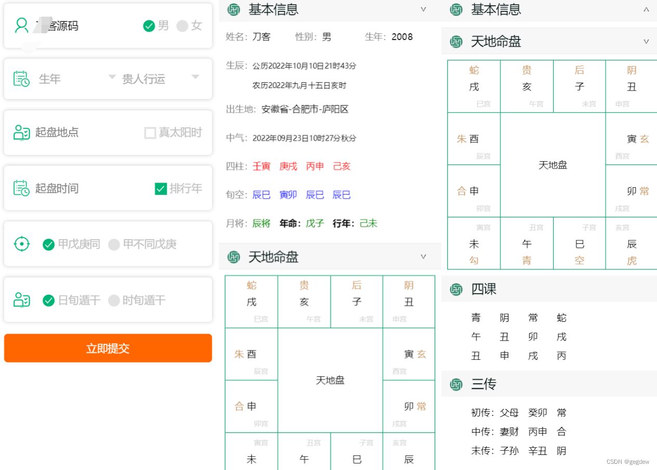Image resolution: width=657 pixels, height=470 pixels.
Task: Click the ID-card icon next to 起盘地点
Action: (x=22, y=132)
